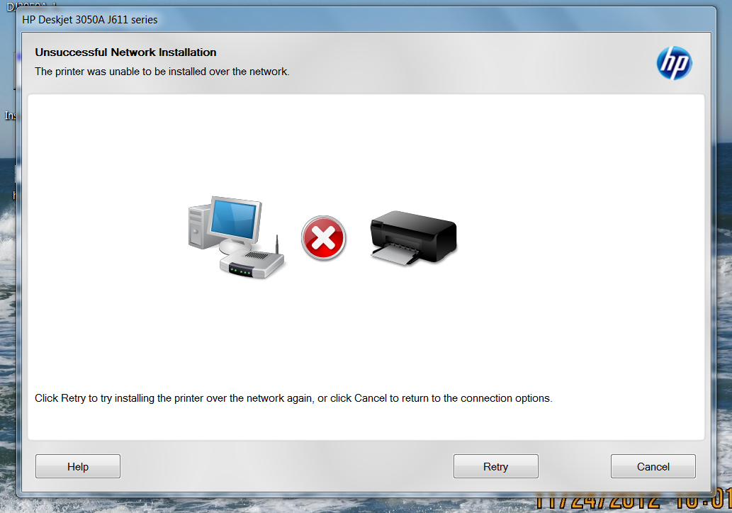Click the black printer icon
The height and width of the screenshot is (513, 732).
click(414, 237)
